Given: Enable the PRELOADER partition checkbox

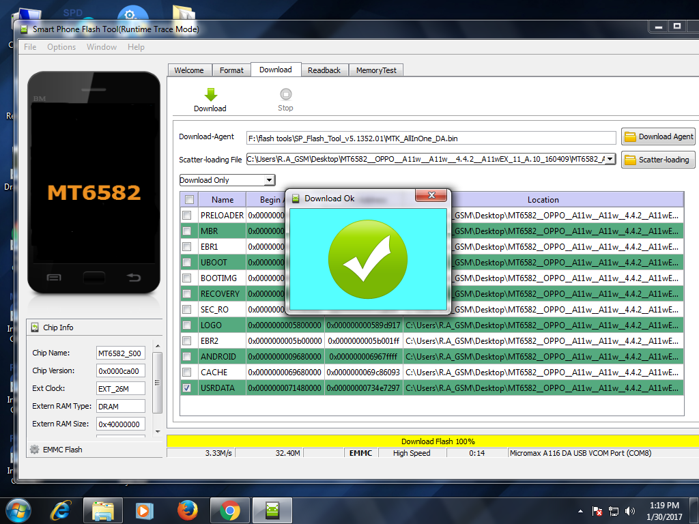Looking at the screenshot, I should (x=187, y=215).
